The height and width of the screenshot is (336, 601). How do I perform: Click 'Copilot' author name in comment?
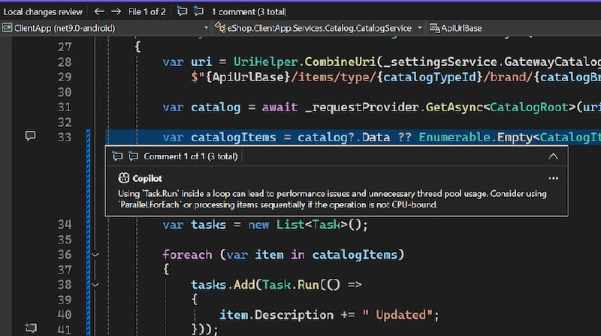coord(147,179)
